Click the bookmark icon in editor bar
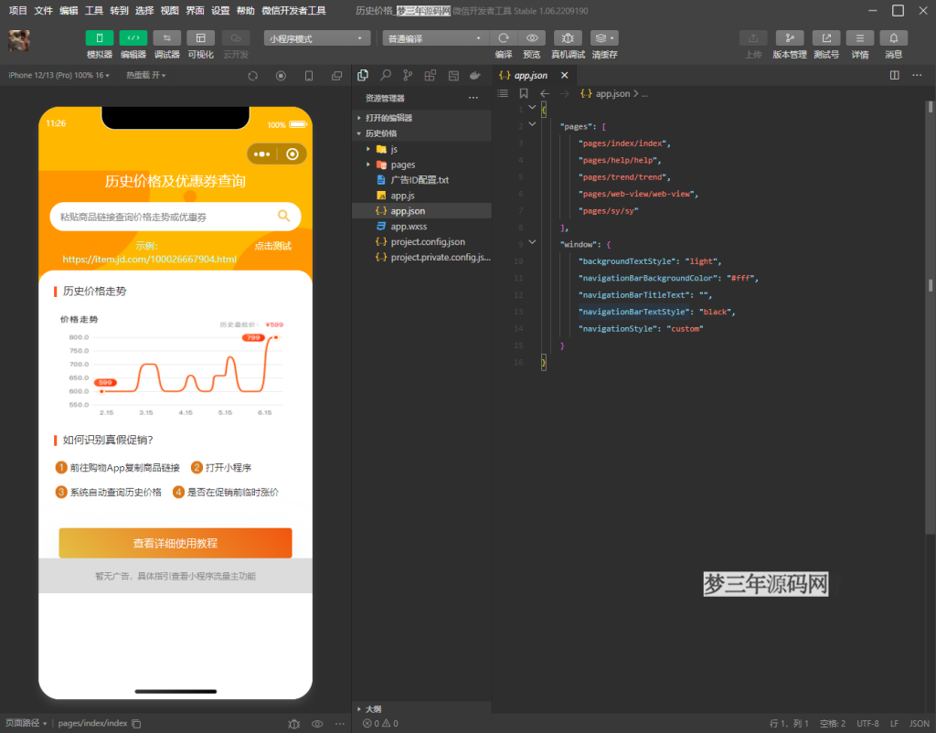This screenshot has height=733, width=936. [524, 93]
